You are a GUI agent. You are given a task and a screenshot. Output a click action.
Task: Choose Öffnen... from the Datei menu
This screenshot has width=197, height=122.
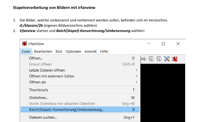[80, 58]
